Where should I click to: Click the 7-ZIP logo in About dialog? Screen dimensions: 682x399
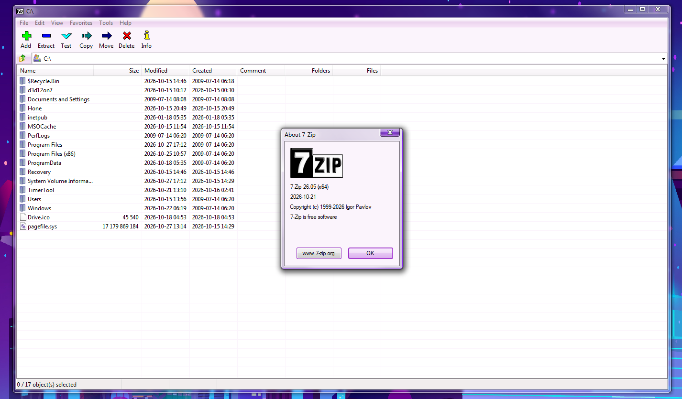[x=317, y=163]
